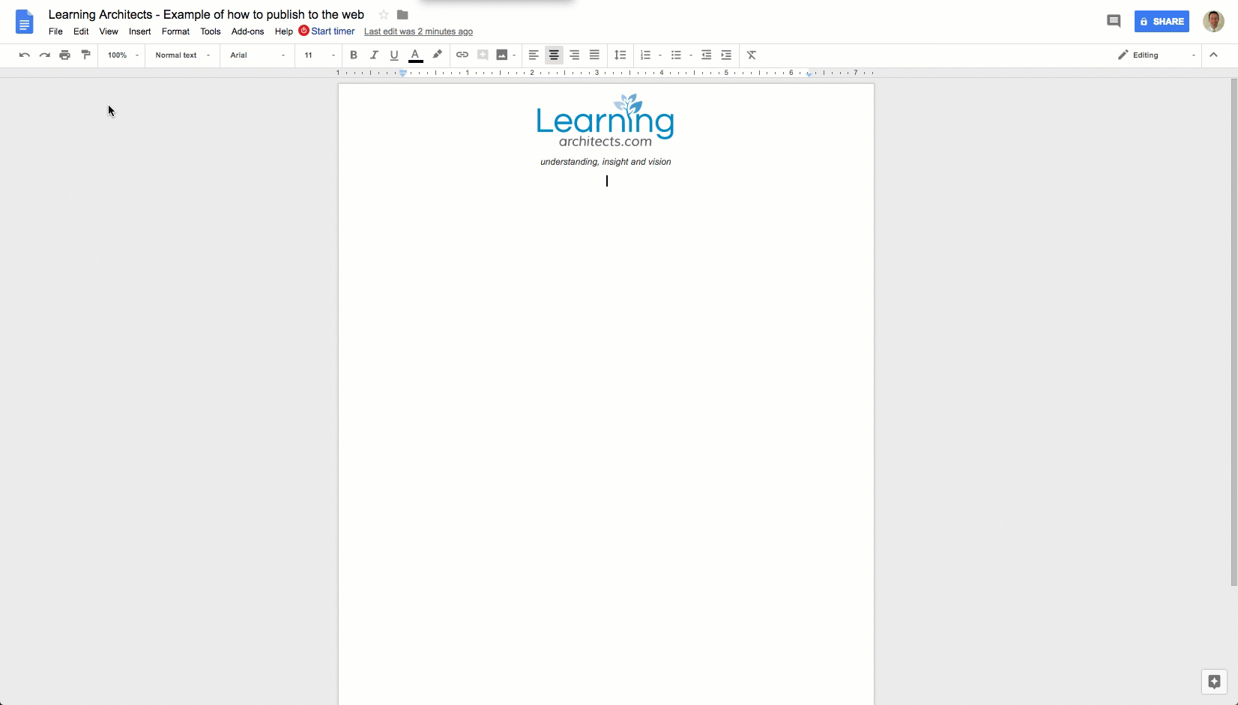This screenshot has width=1238, height=705.
Task: Select center alignment
Action: coord(554,55)
